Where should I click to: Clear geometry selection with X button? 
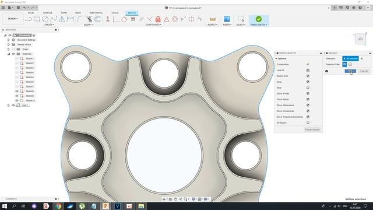click(x=362, y=58)
